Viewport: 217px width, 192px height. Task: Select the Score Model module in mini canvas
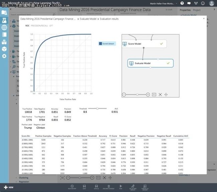(x=144, y=44)
